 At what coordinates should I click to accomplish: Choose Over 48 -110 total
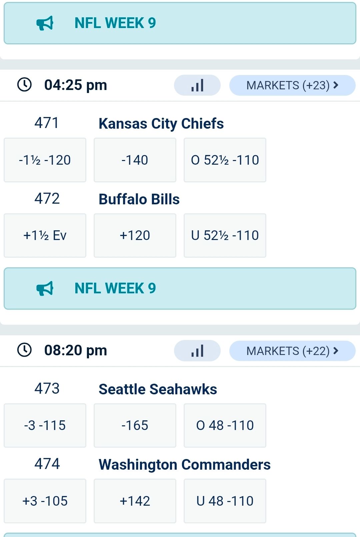[x=225, y=425]
